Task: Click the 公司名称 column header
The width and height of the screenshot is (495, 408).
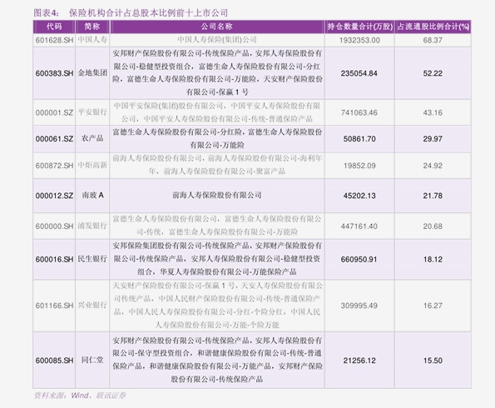Action: [x=217, y=27]
